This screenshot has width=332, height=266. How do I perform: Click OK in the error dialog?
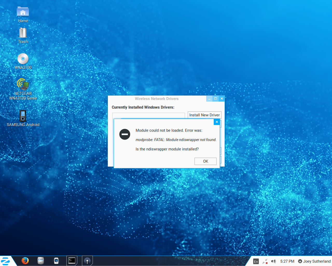[x=205, y=161]
